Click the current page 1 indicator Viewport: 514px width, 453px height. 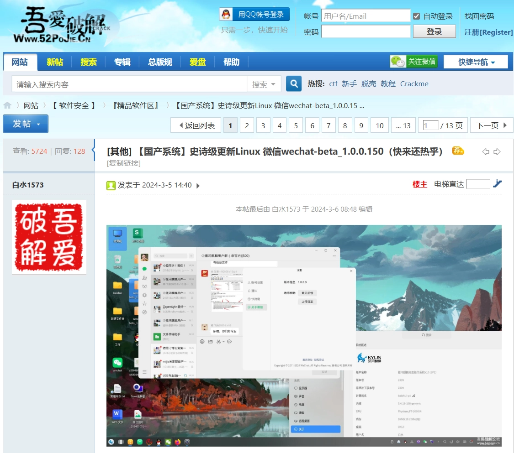230,125
